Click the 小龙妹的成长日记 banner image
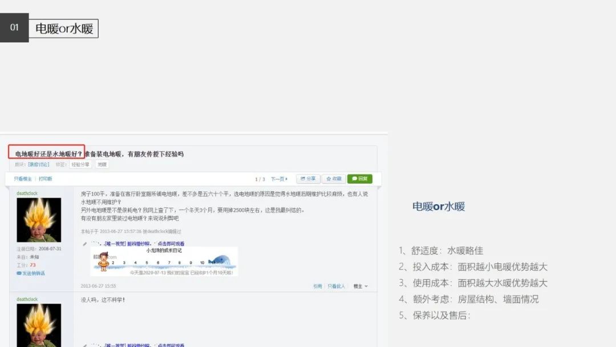Viewport: 616px width, 347px height. (x=164, y=261)
